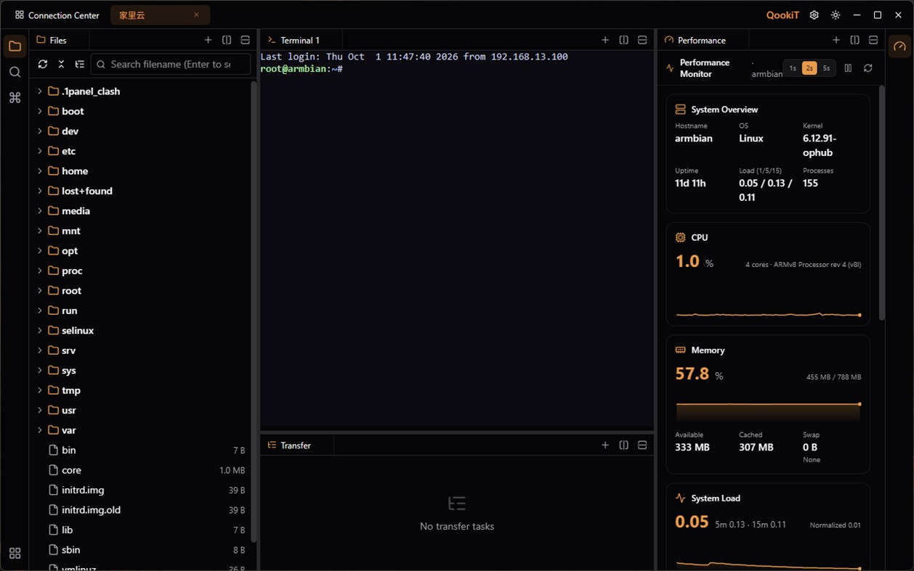
Task: Click the Performance panel scrollbar
Action: coord(881,203)
